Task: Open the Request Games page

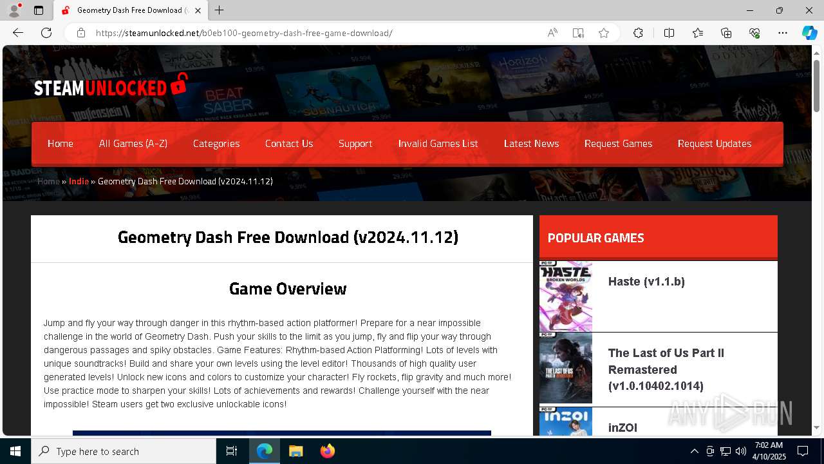Action: [x=619, y=144]
